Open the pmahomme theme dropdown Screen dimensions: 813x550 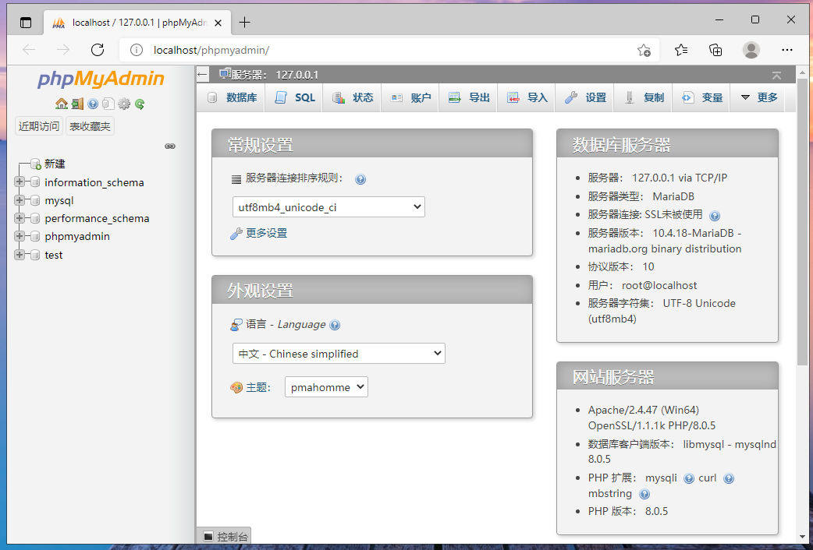pyautogui.click(x=326, y=387)
